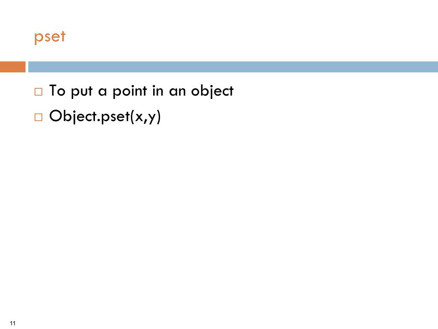Screen dimensions: 438x329
Task: Select the orange rectangle left of blue bar
Action: pyautogui.click(x=12, y=67)
